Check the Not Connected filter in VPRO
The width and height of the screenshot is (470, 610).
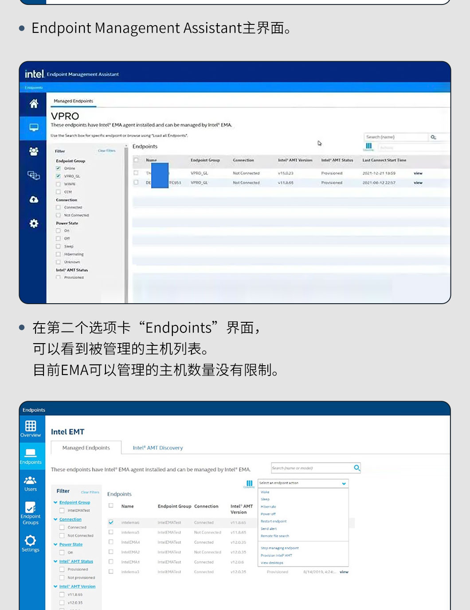tap(58, 215)
